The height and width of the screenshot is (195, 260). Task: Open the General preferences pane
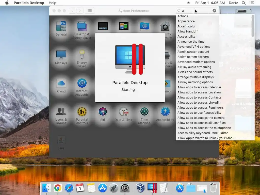(61, 28)
